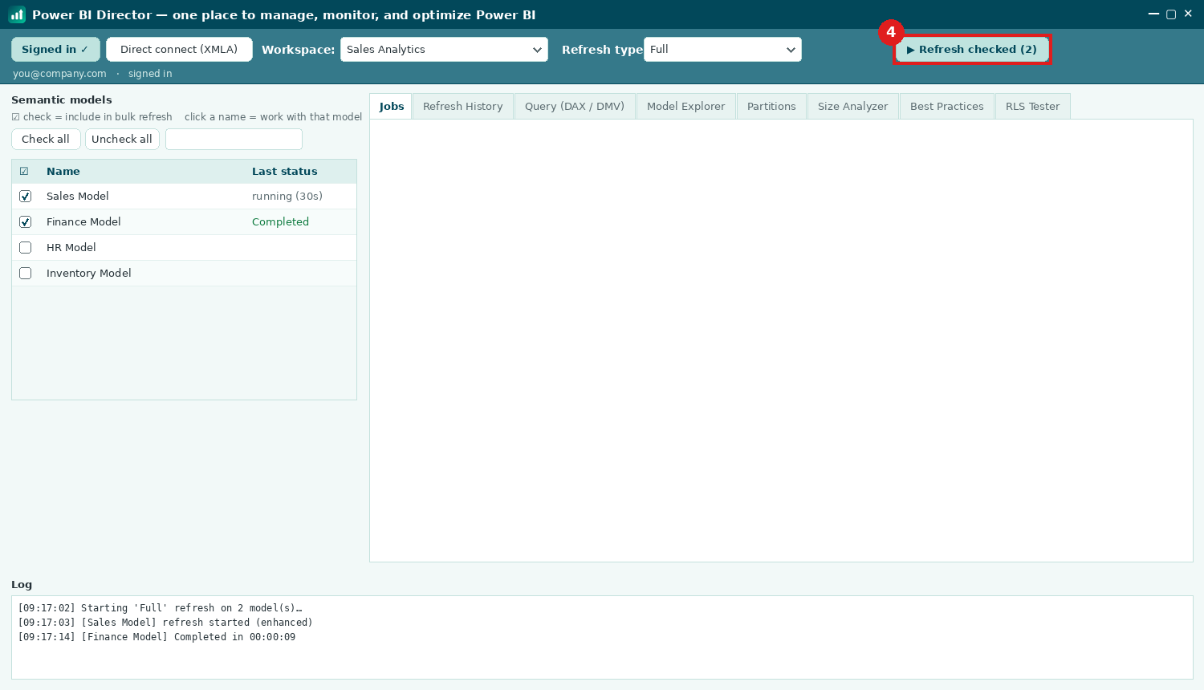Click the Name column header

(63, 172)
